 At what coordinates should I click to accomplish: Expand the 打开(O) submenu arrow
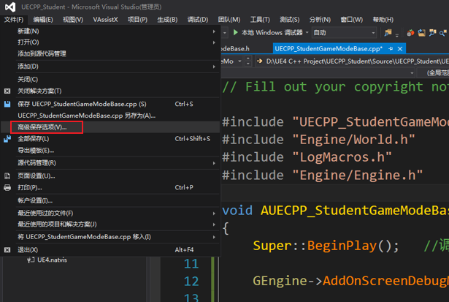[x=214, y=42]
